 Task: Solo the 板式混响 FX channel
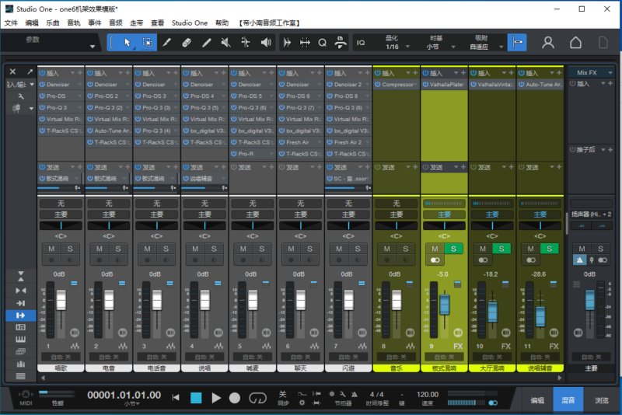(453, 249)
